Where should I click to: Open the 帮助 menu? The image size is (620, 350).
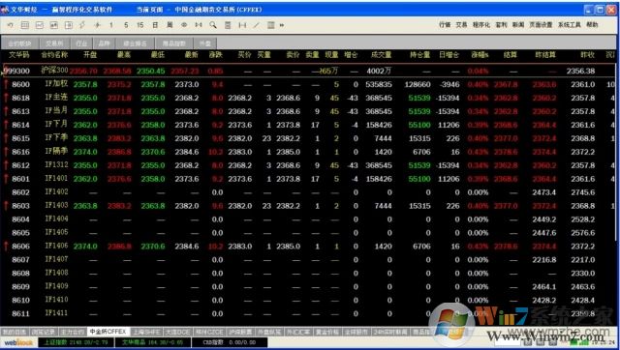coord(592,25)
